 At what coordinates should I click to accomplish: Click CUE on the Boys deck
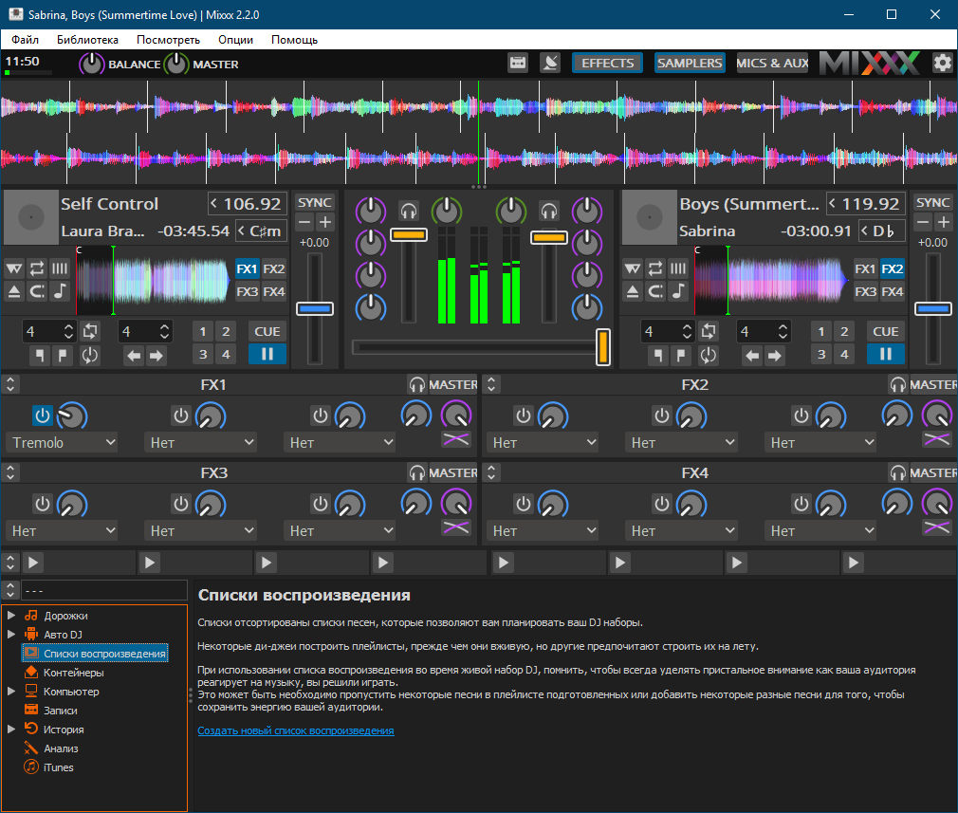[885, 331]
